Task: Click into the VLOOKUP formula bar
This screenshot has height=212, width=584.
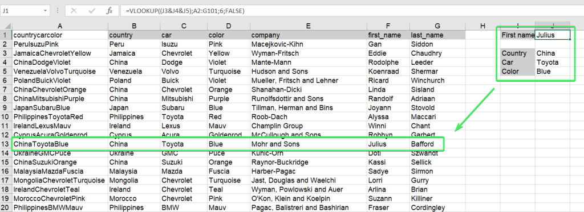Action: click(351, 11)
